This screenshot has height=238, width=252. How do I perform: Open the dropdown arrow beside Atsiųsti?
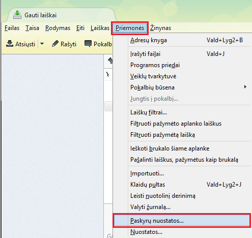(42, 44)
